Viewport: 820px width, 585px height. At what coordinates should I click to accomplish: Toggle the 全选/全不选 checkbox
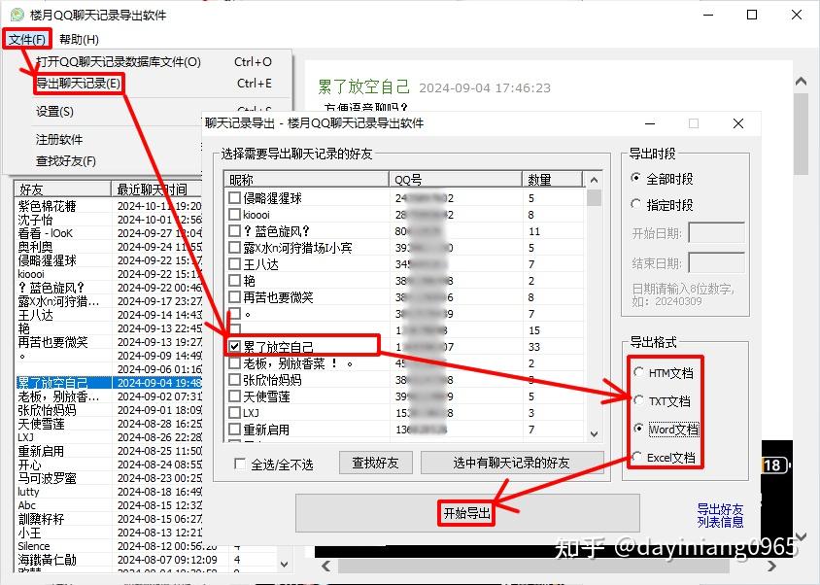click(240, 464)
